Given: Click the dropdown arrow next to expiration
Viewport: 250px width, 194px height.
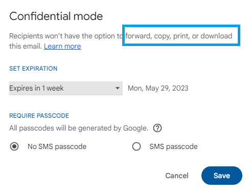Looking at the screenshot, I should (117, 88).
